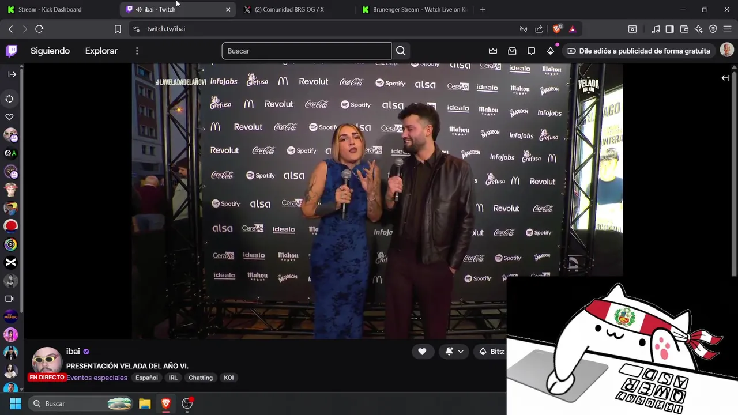Viewport: 738px width, 415px height.
Task: Click the Windows taskbar Buscar search box
Action: [x=80, y=403]
